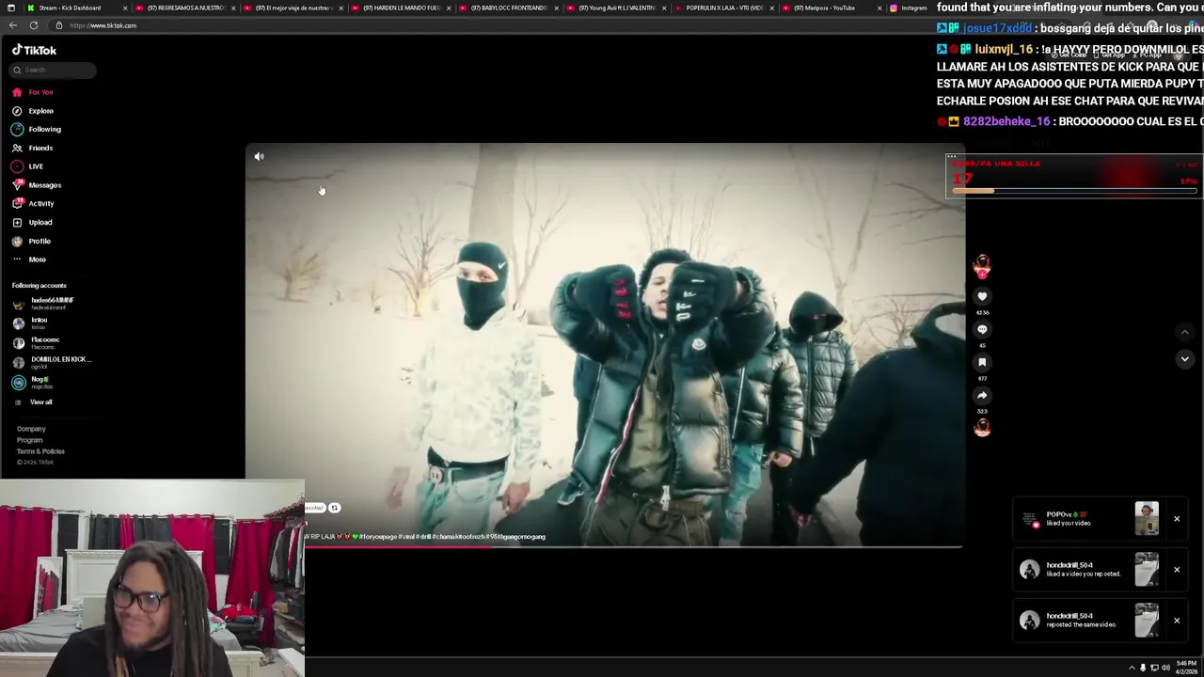Bookmark the video to favorites

pyautogui.click(x=982, y=362)
